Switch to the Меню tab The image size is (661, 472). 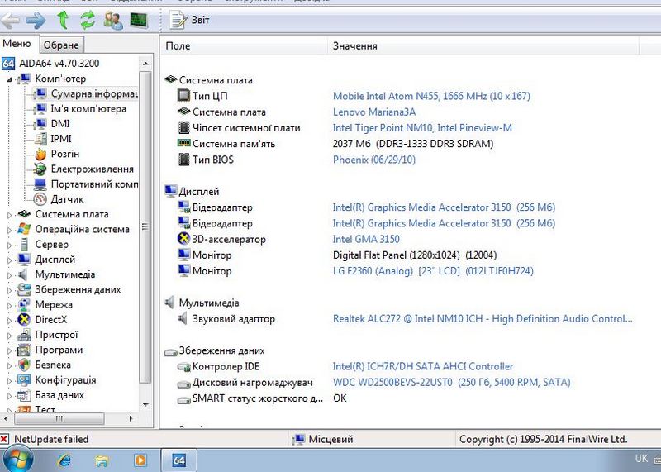coord(17,44)
